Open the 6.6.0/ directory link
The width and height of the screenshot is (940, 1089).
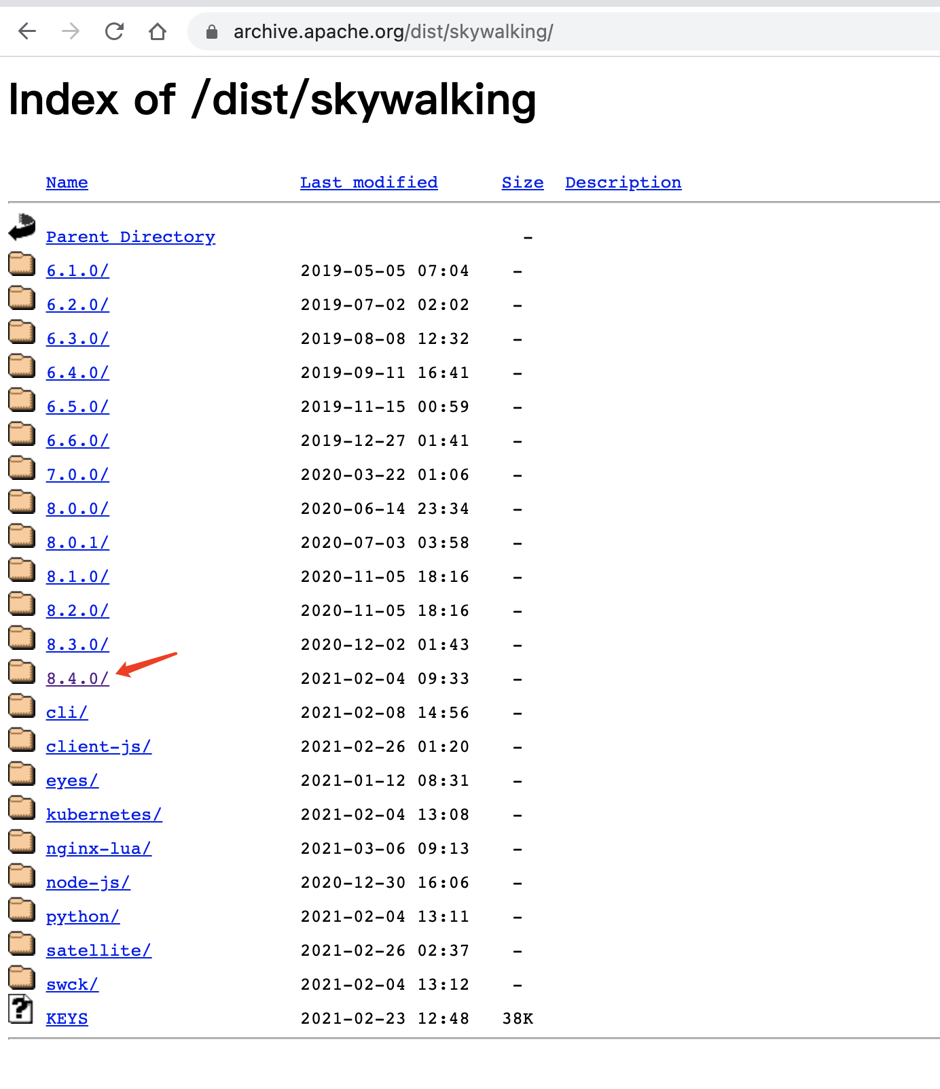(77, 441)
